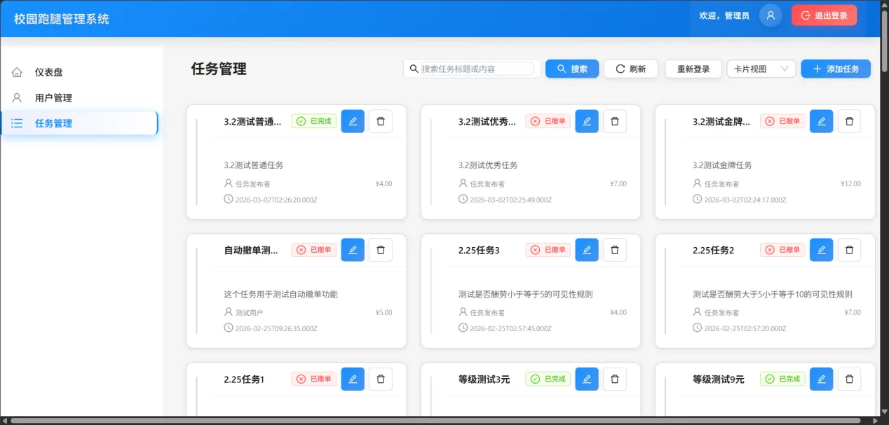Viewport: 889px width, 425px height.
Task: Delete the 3.2测试金牌 task card
Action: (849, 121)
